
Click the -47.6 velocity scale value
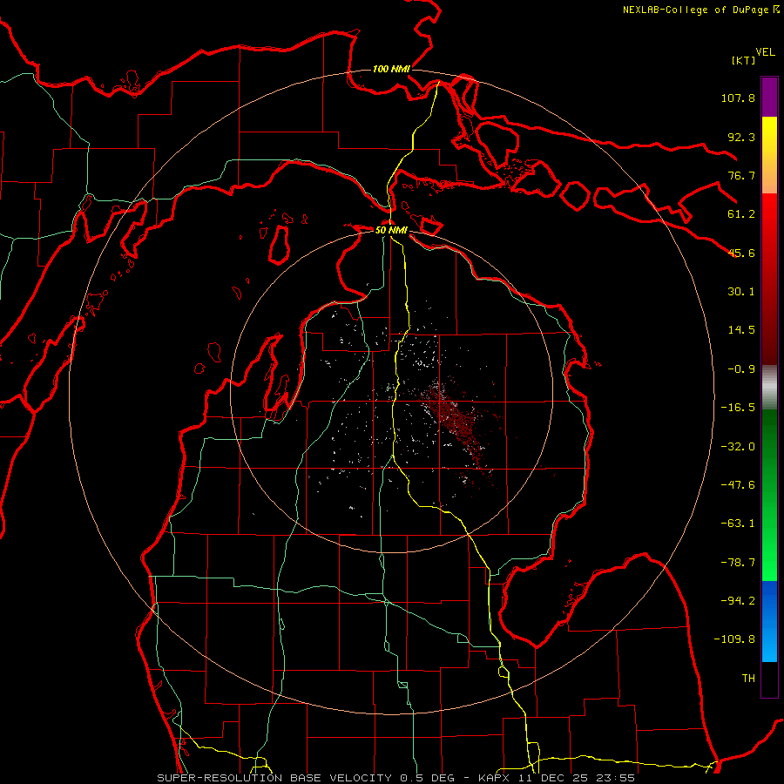click(738, 485)
